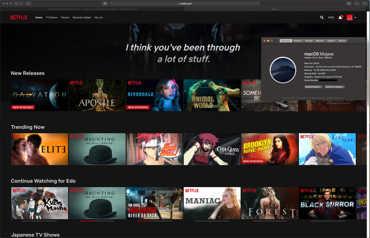
Task: Select Displays tab in About This Mac
Action: coord(297,41)
